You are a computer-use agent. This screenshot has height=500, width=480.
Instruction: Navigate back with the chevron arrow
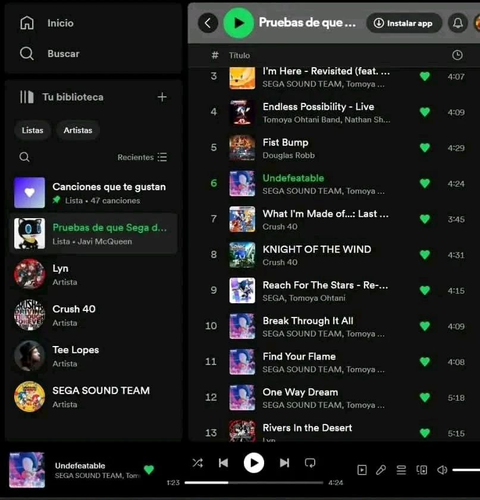click(208, 23)
